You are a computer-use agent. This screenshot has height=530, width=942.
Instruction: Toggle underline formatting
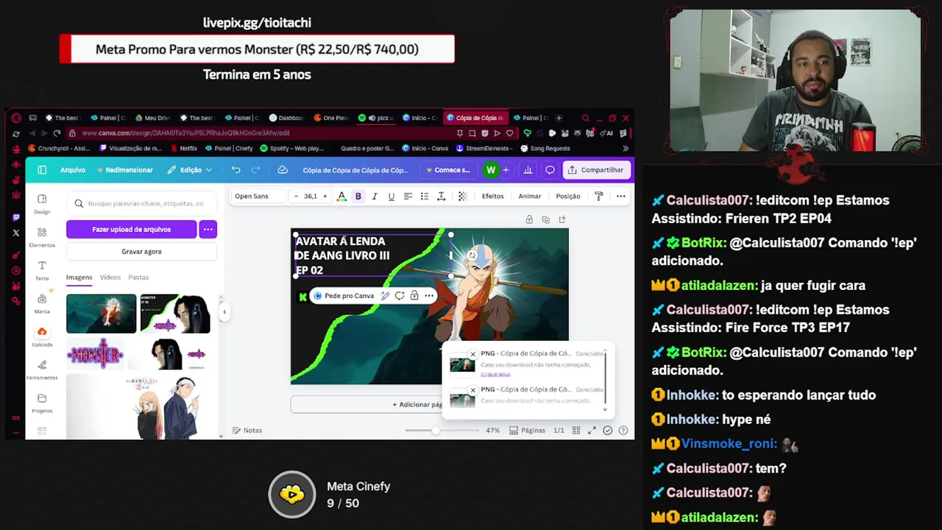click(391, 197)
